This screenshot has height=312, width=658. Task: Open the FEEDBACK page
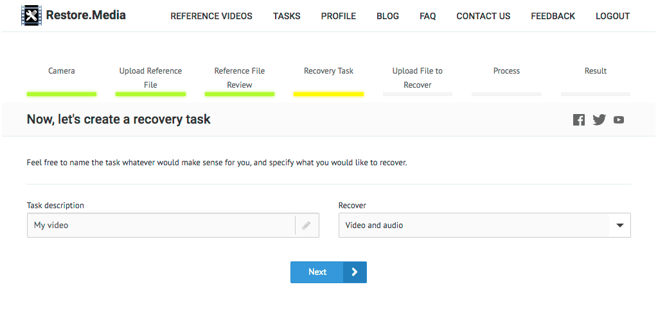[553, 16]
